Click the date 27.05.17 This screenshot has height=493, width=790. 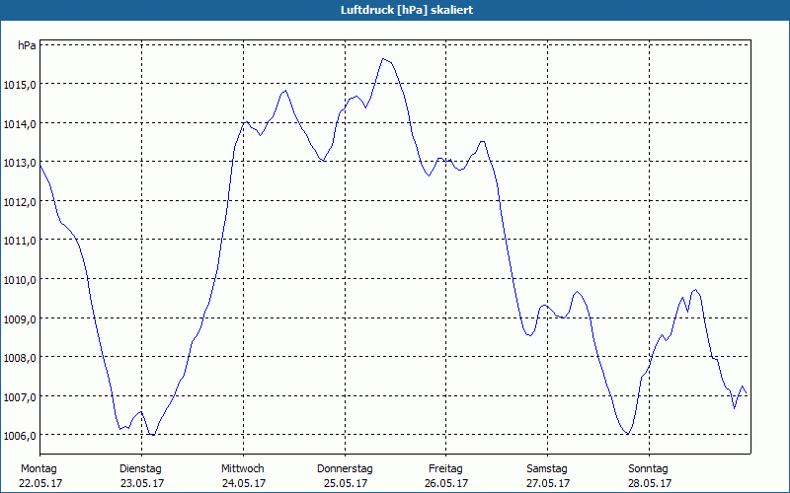pos(548,483)
